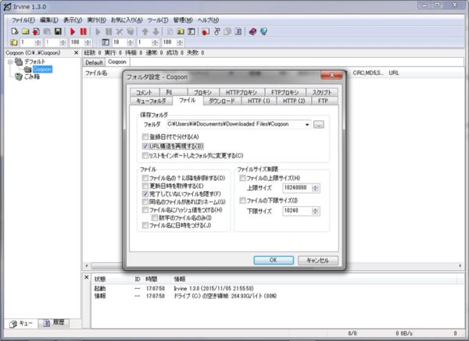This screenshot has width=469, height=341.
Task: Open the save folder path dropdown
Action: point(307,125)
